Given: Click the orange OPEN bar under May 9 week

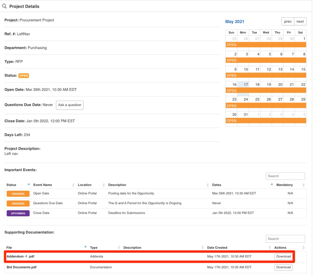Looking at the screenshot, I should [266, 75].
